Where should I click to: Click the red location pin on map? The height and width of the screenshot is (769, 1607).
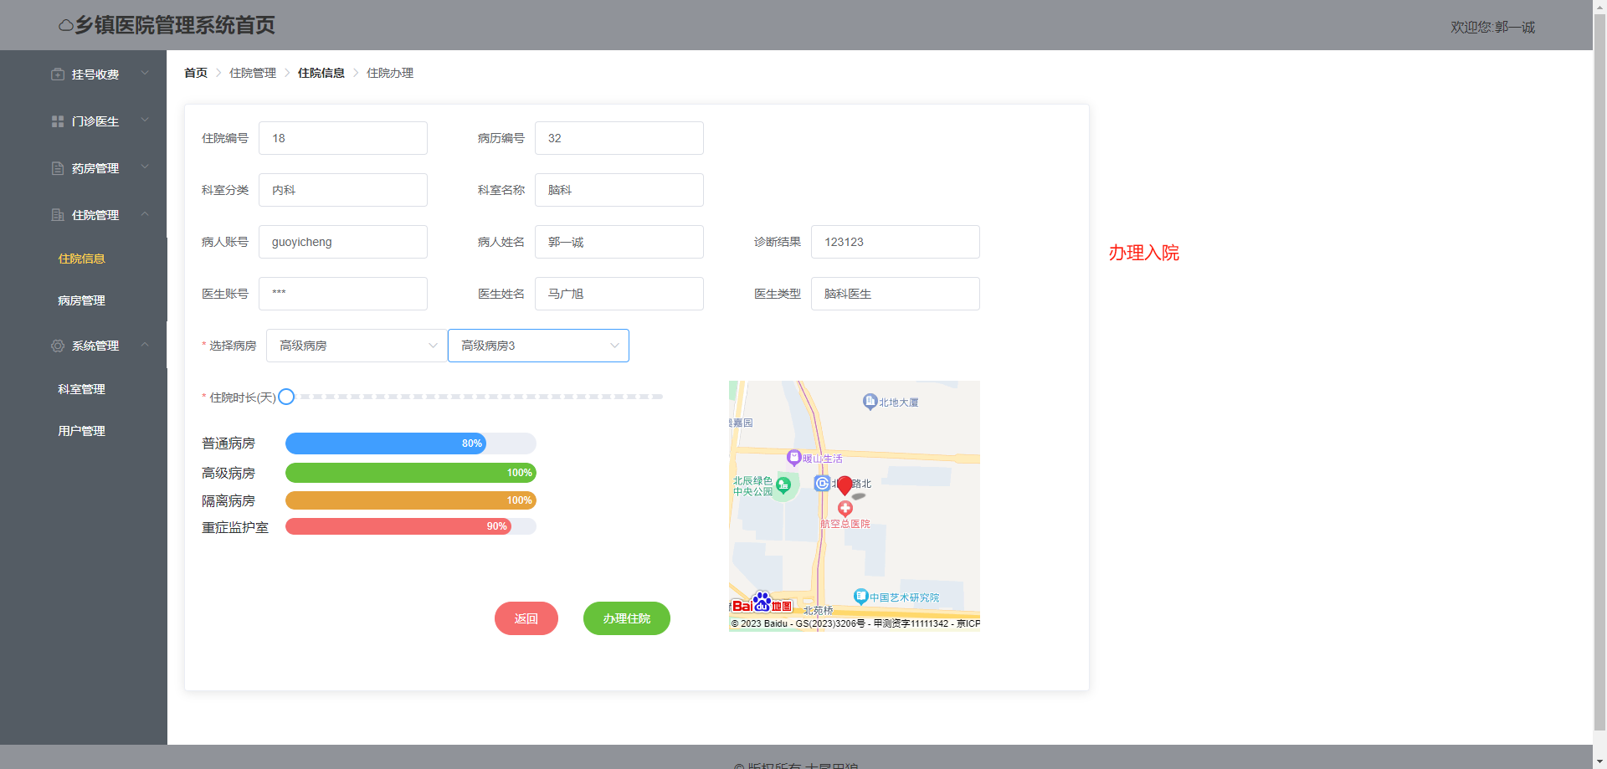(x=845, y=484)
